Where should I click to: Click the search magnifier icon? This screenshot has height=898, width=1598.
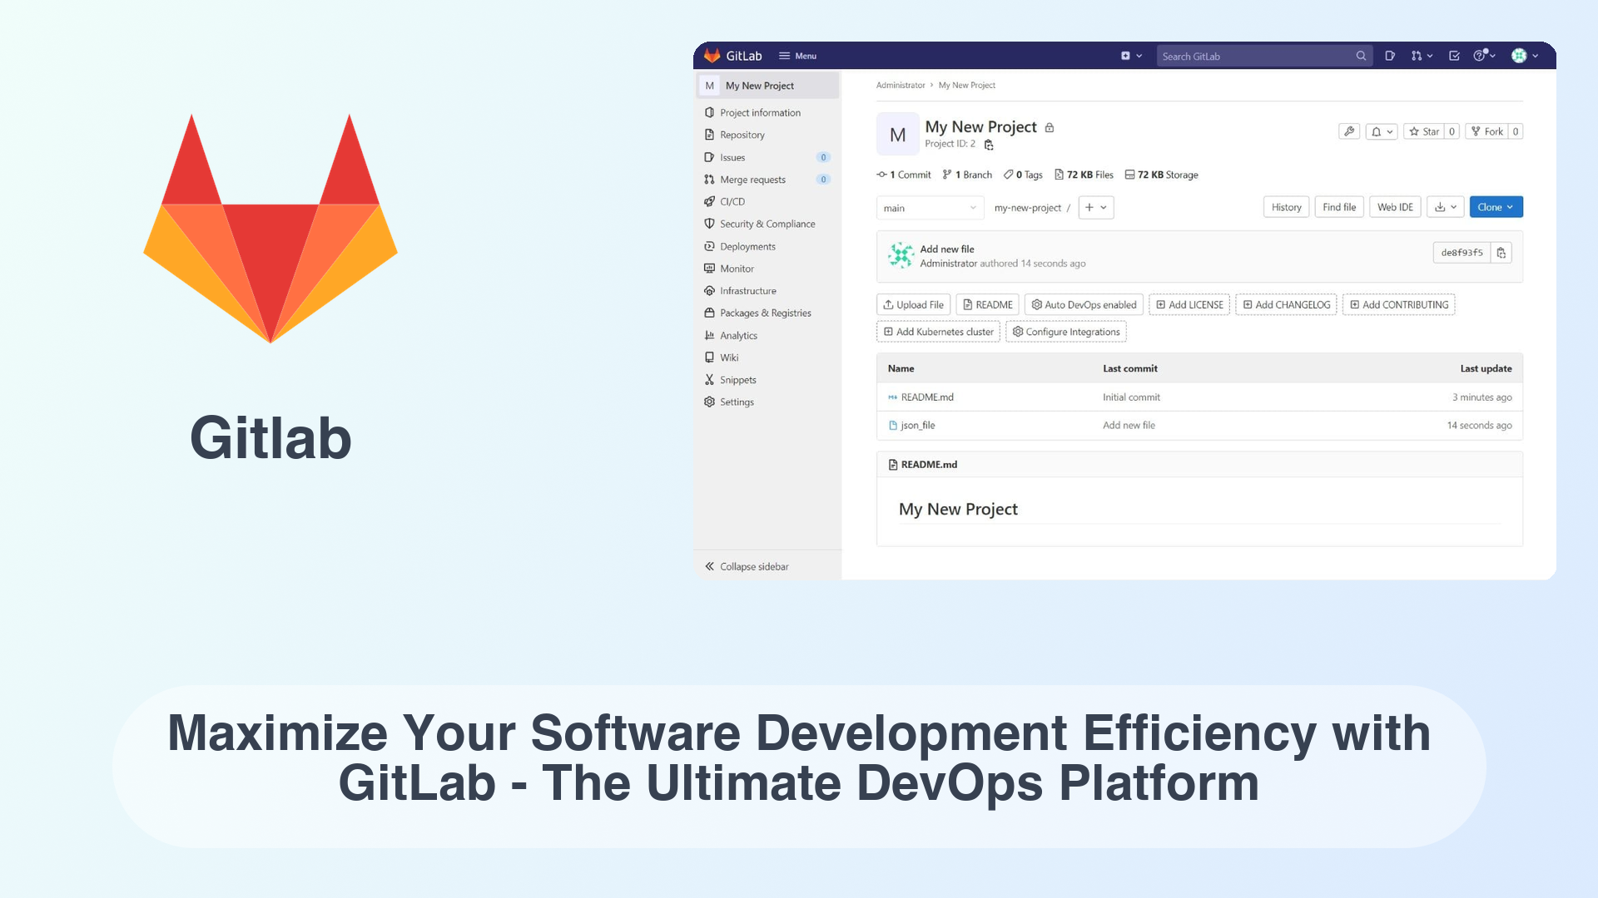tap(1361, 56)
